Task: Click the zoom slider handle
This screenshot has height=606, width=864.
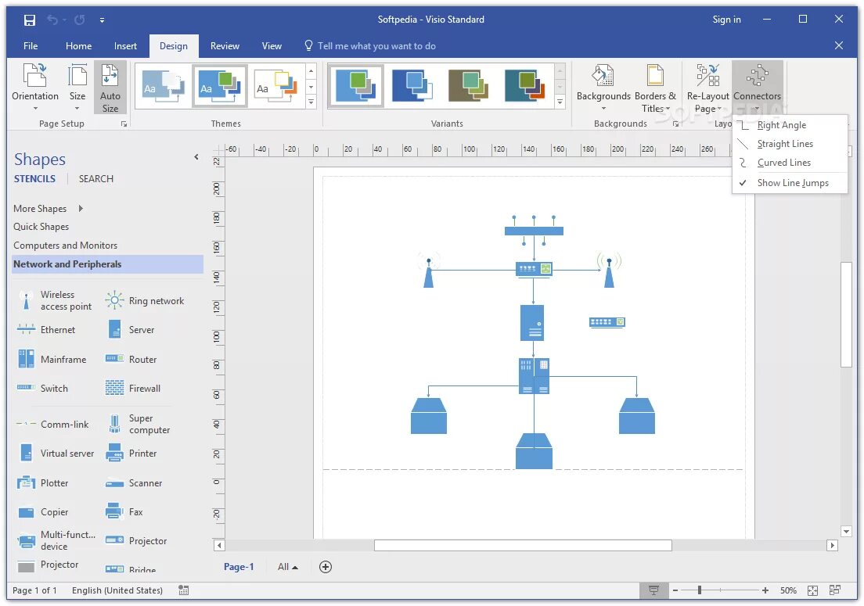Action: coord(700,590)
